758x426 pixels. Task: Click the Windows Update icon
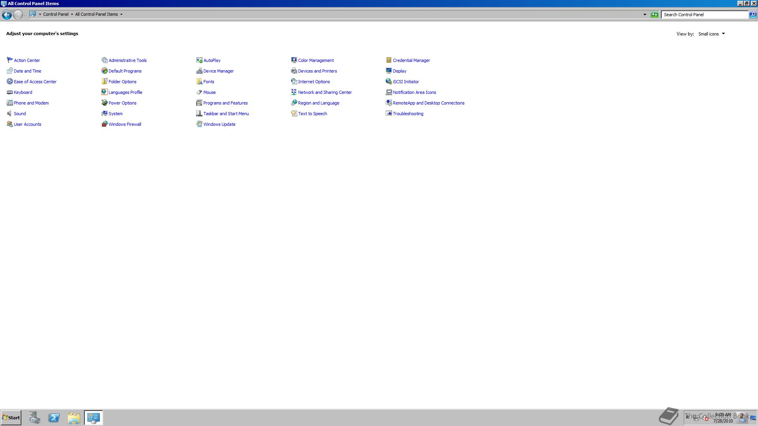click(199, 124)
